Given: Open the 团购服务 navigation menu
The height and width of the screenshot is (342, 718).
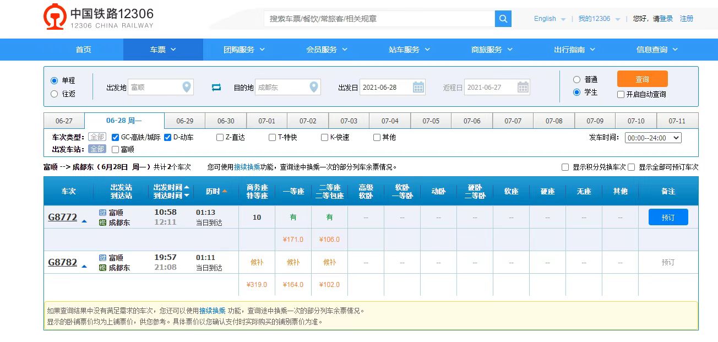Looking at the screenshot, I should click(244, 50).
